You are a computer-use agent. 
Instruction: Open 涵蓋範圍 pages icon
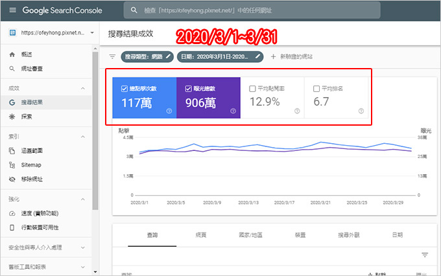[12, 151]
